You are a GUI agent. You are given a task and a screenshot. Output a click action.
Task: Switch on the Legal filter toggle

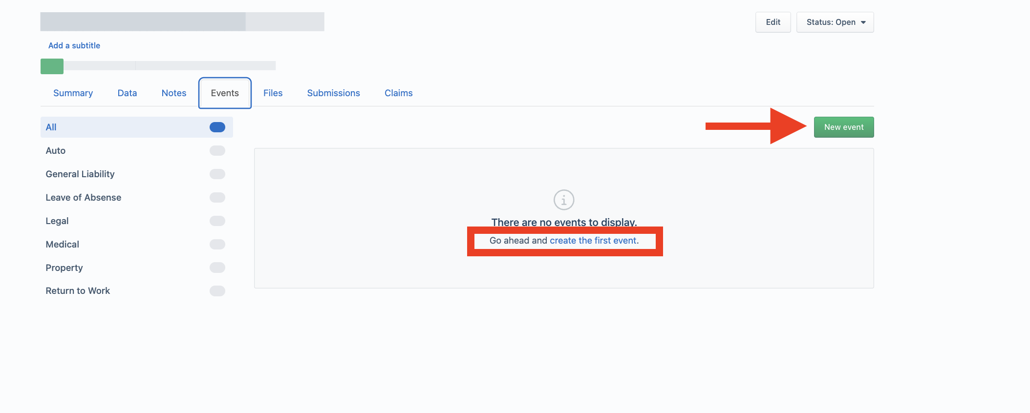pyautogui.click(x=217, y=221)
